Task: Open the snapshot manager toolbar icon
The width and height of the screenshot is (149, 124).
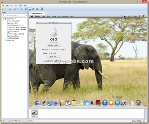Action: 21,9
